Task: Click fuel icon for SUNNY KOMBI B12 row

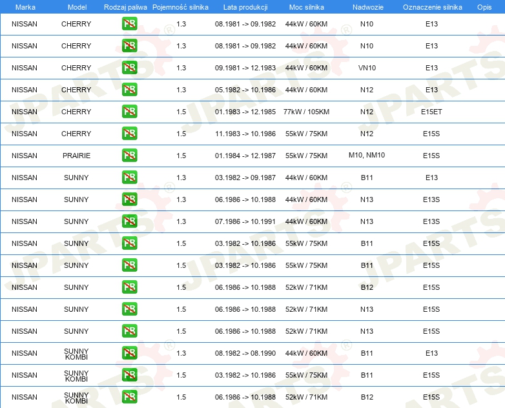Action: click(129, 397)
